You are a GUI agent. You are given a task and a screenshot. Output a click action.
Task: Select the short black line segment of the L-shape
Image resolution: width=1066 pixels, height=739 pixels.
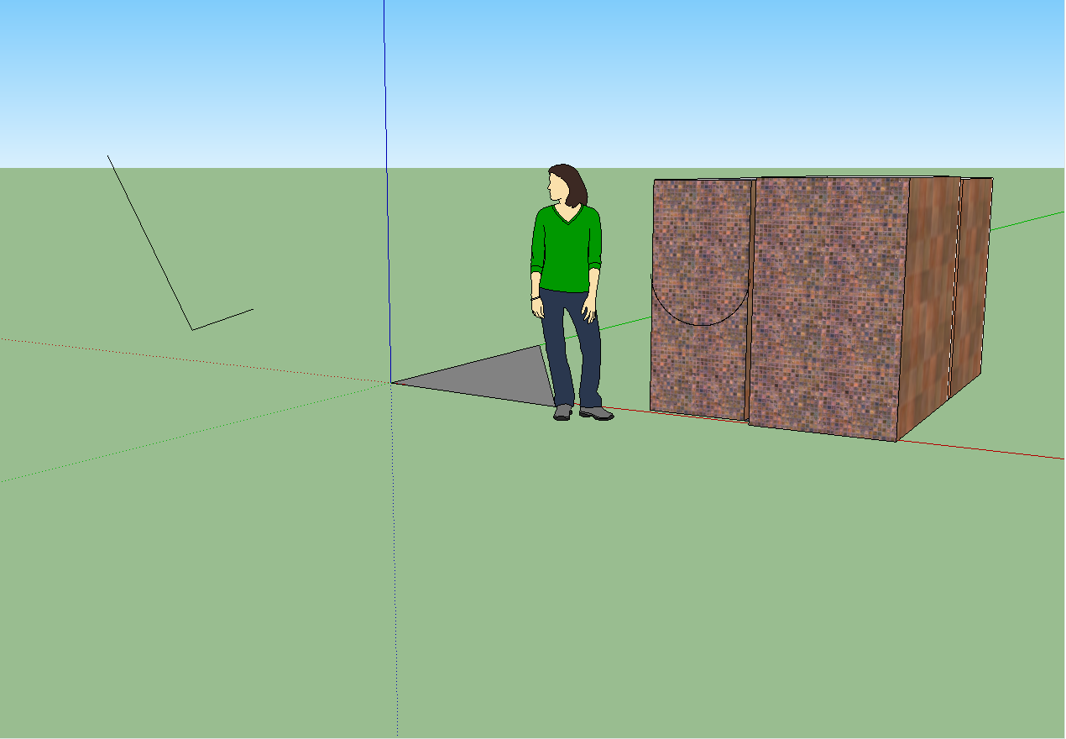(222, 319)
